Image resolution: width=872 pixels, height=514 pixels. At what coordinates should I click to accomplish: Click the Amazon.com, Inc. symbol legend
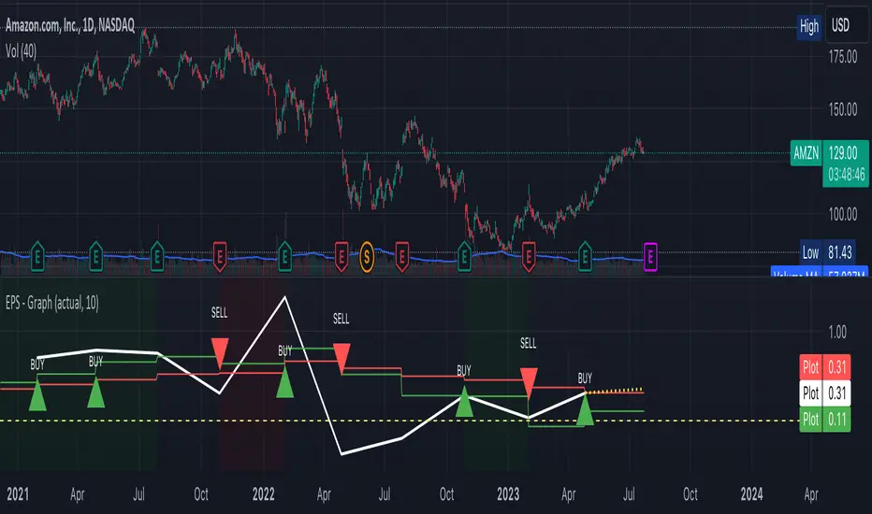tap(70, 25)
